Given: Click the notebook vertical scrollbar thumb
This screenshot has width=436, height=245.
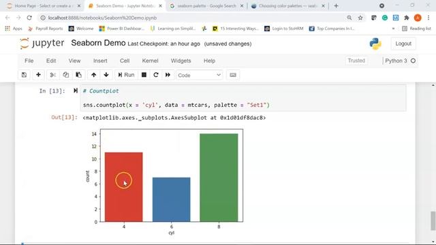Looking at the screenshot, I should click(x=433, y=220).
